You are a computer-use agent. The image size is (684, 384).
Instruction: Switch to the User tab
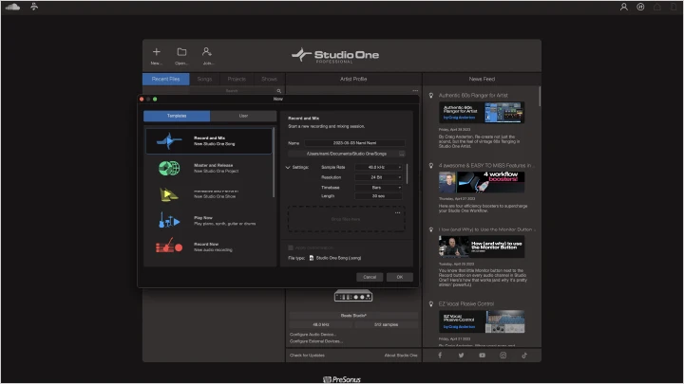243,116
